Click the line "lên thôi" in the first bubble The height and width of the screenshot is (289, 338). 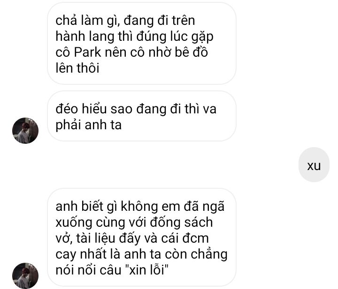pyautogui.click(x=77, y=68)
